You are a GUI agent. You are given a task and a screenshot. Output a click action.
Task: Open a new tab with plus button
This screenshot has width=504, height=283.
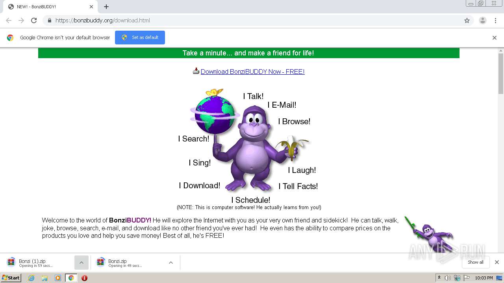[106, 7]
